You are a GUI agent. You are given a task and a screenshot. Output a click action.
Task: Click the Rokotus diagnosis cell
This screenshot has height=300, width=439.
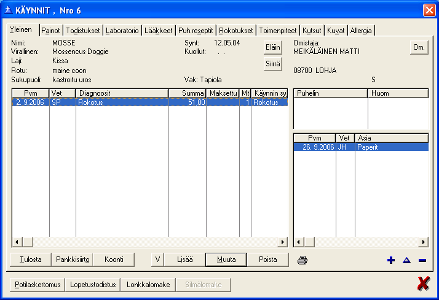coord(122,102)
